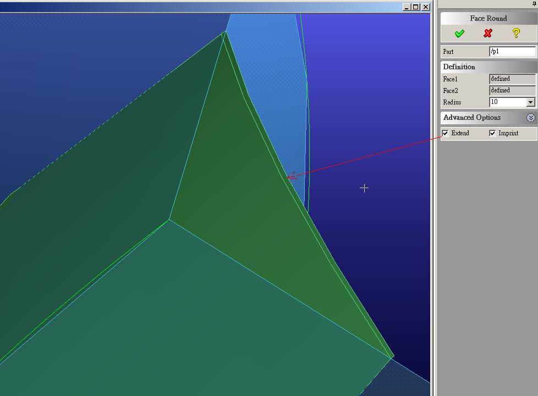Accept Face Round with green checkmark
The width and height of the screenshot is (538, 396).
(x=459, y=34)
